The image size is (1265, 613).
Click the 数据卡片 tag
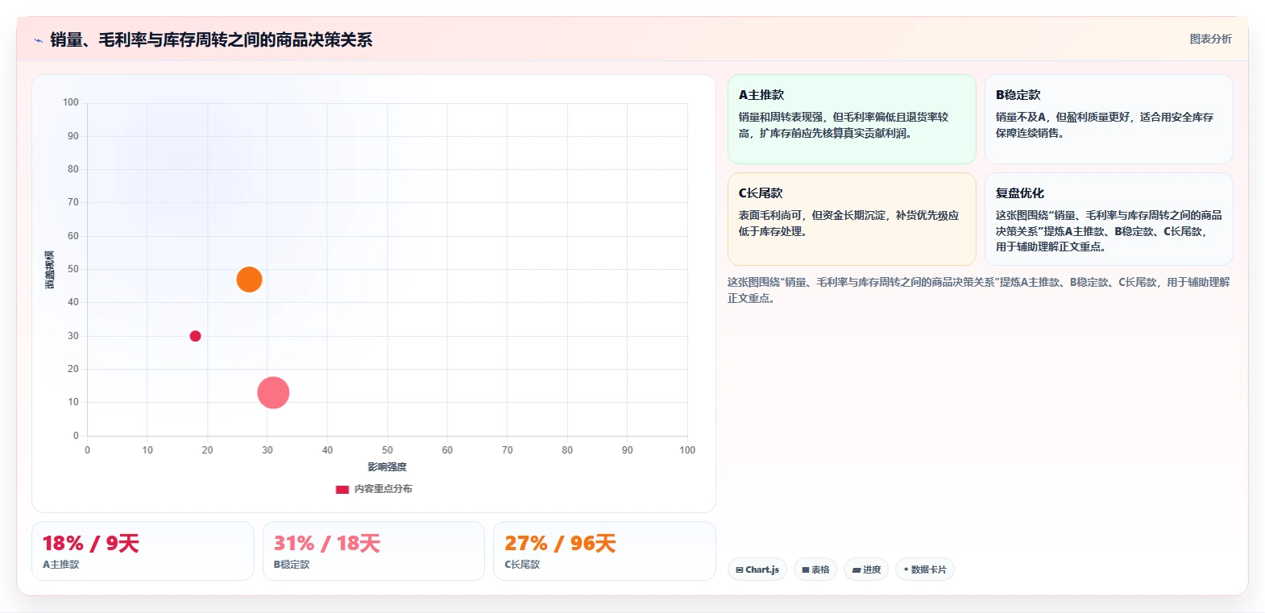point(925,570)
